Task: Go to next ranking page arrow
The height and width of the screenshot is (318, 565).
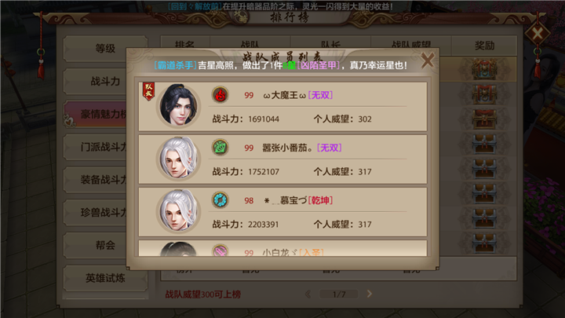Action: (x=370, y=294)
